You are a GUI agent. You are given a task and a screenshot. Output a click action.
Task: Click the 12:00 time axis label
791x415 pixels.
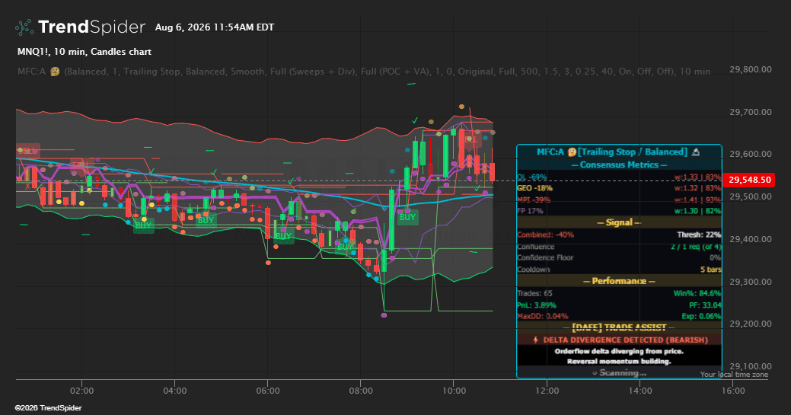547,391
